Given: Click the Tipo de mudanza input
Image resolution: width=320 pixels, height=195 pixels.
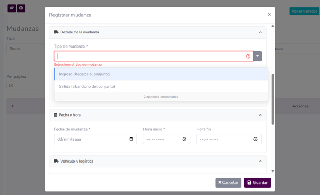Looking at the screenshot, I should point(153,56).
